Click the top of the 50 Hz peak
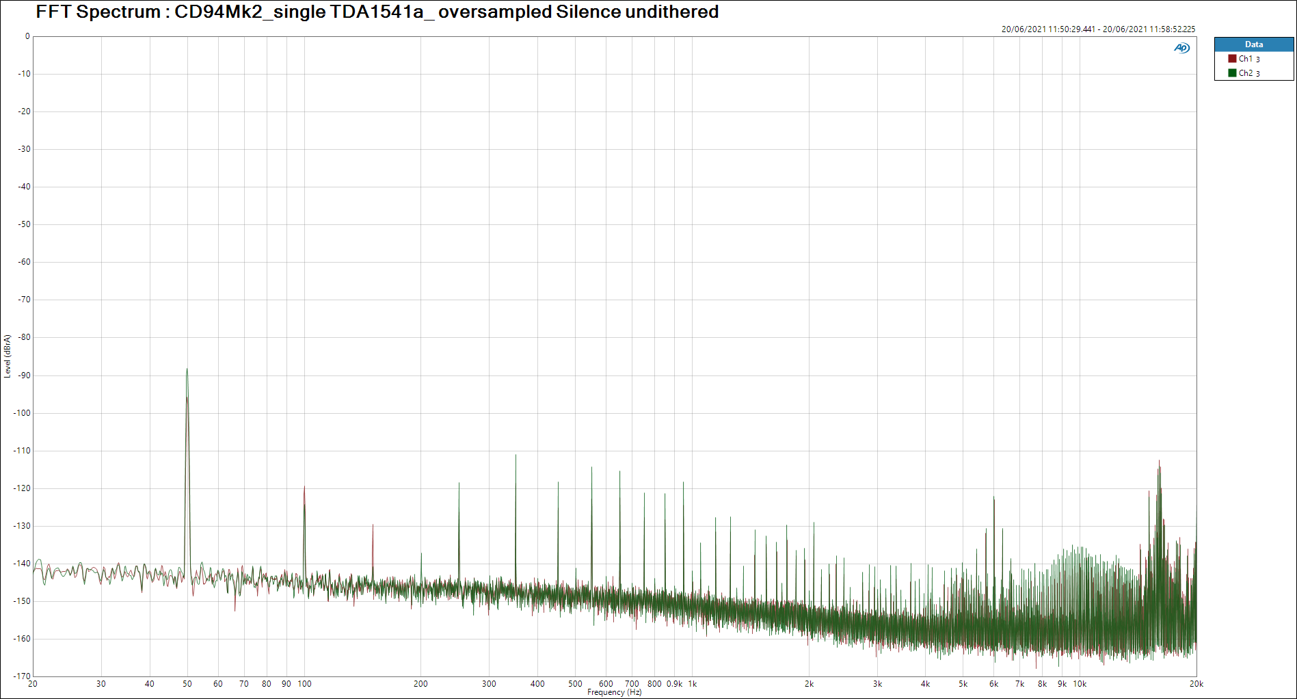 [187, 370]
